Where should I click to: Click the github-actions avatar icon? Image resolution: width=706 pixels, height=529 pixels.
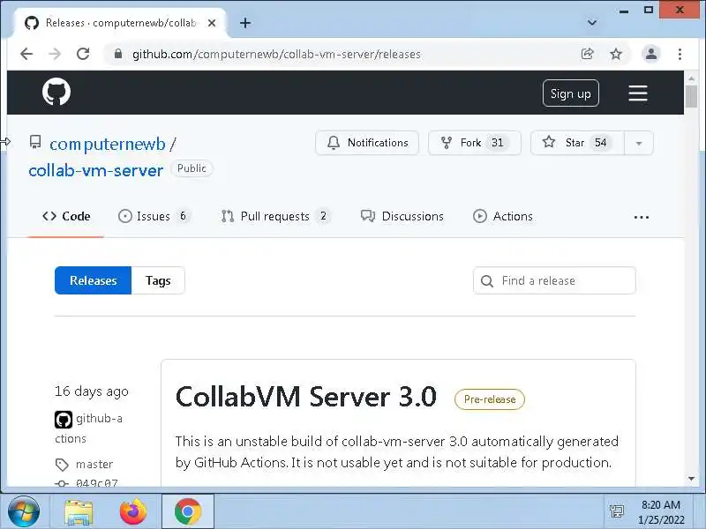[63, 420]
